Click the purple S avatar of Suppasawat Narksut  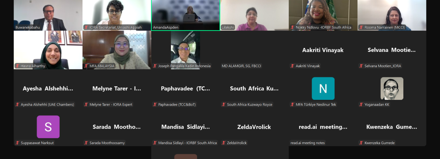point(48,127)
